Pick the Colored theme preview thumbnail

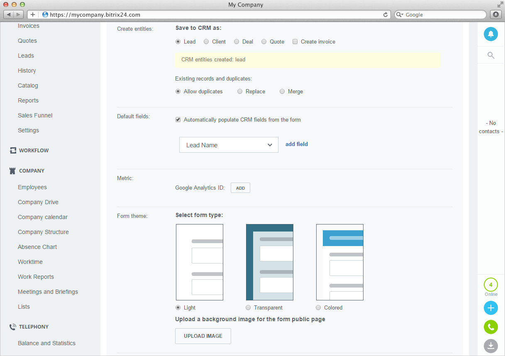pyautogui.click(x=340, y=262)
